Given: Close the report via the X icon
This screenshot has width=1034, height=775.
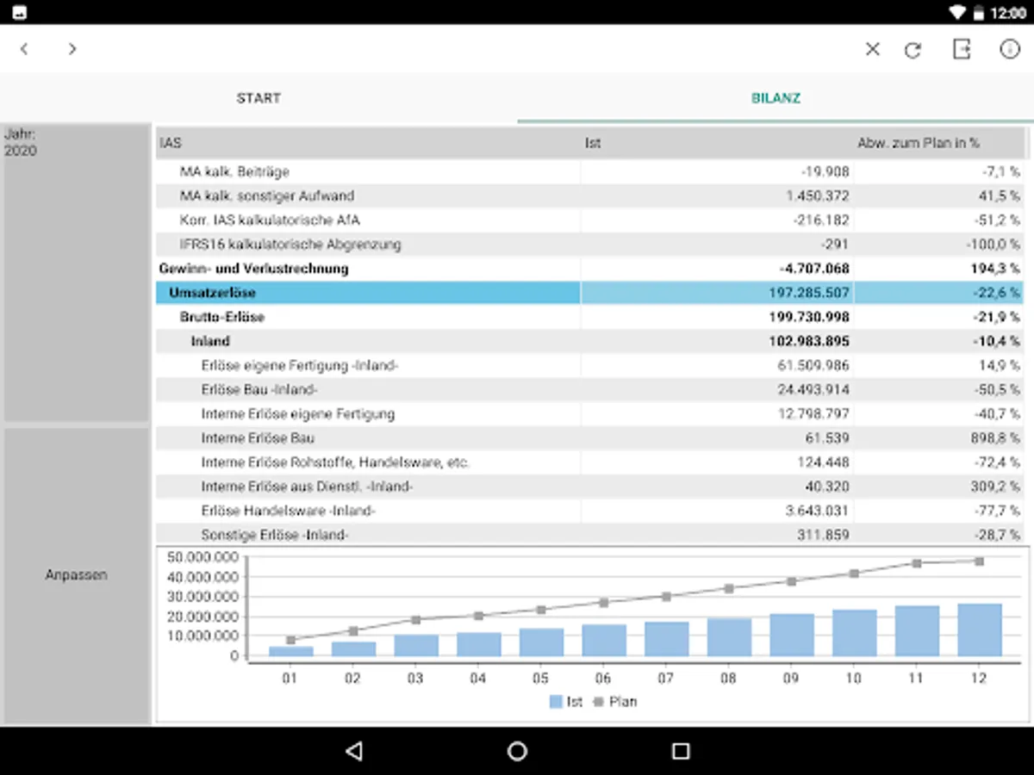Looking at the screenshot, I should (x=871, y=49).
